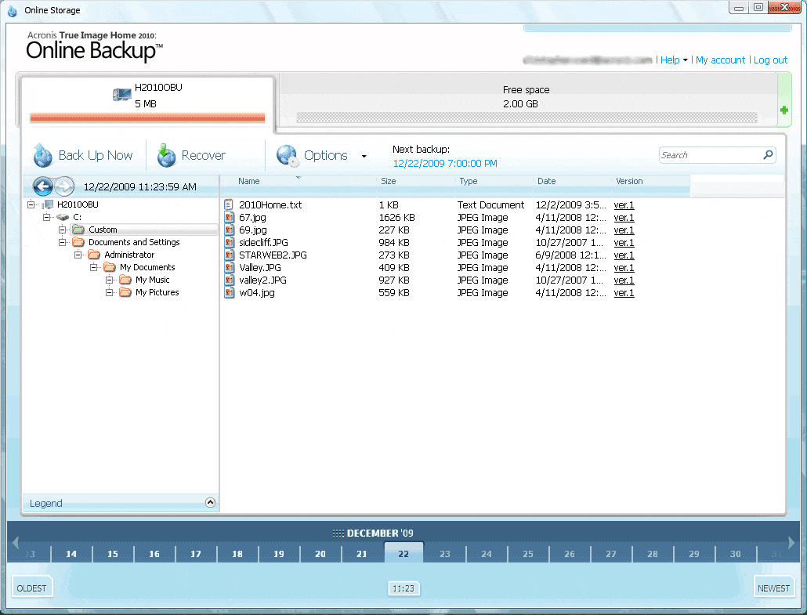
Task: Click the H2010OBU computer icon in storage tab
Action: (x=122, y=95)
